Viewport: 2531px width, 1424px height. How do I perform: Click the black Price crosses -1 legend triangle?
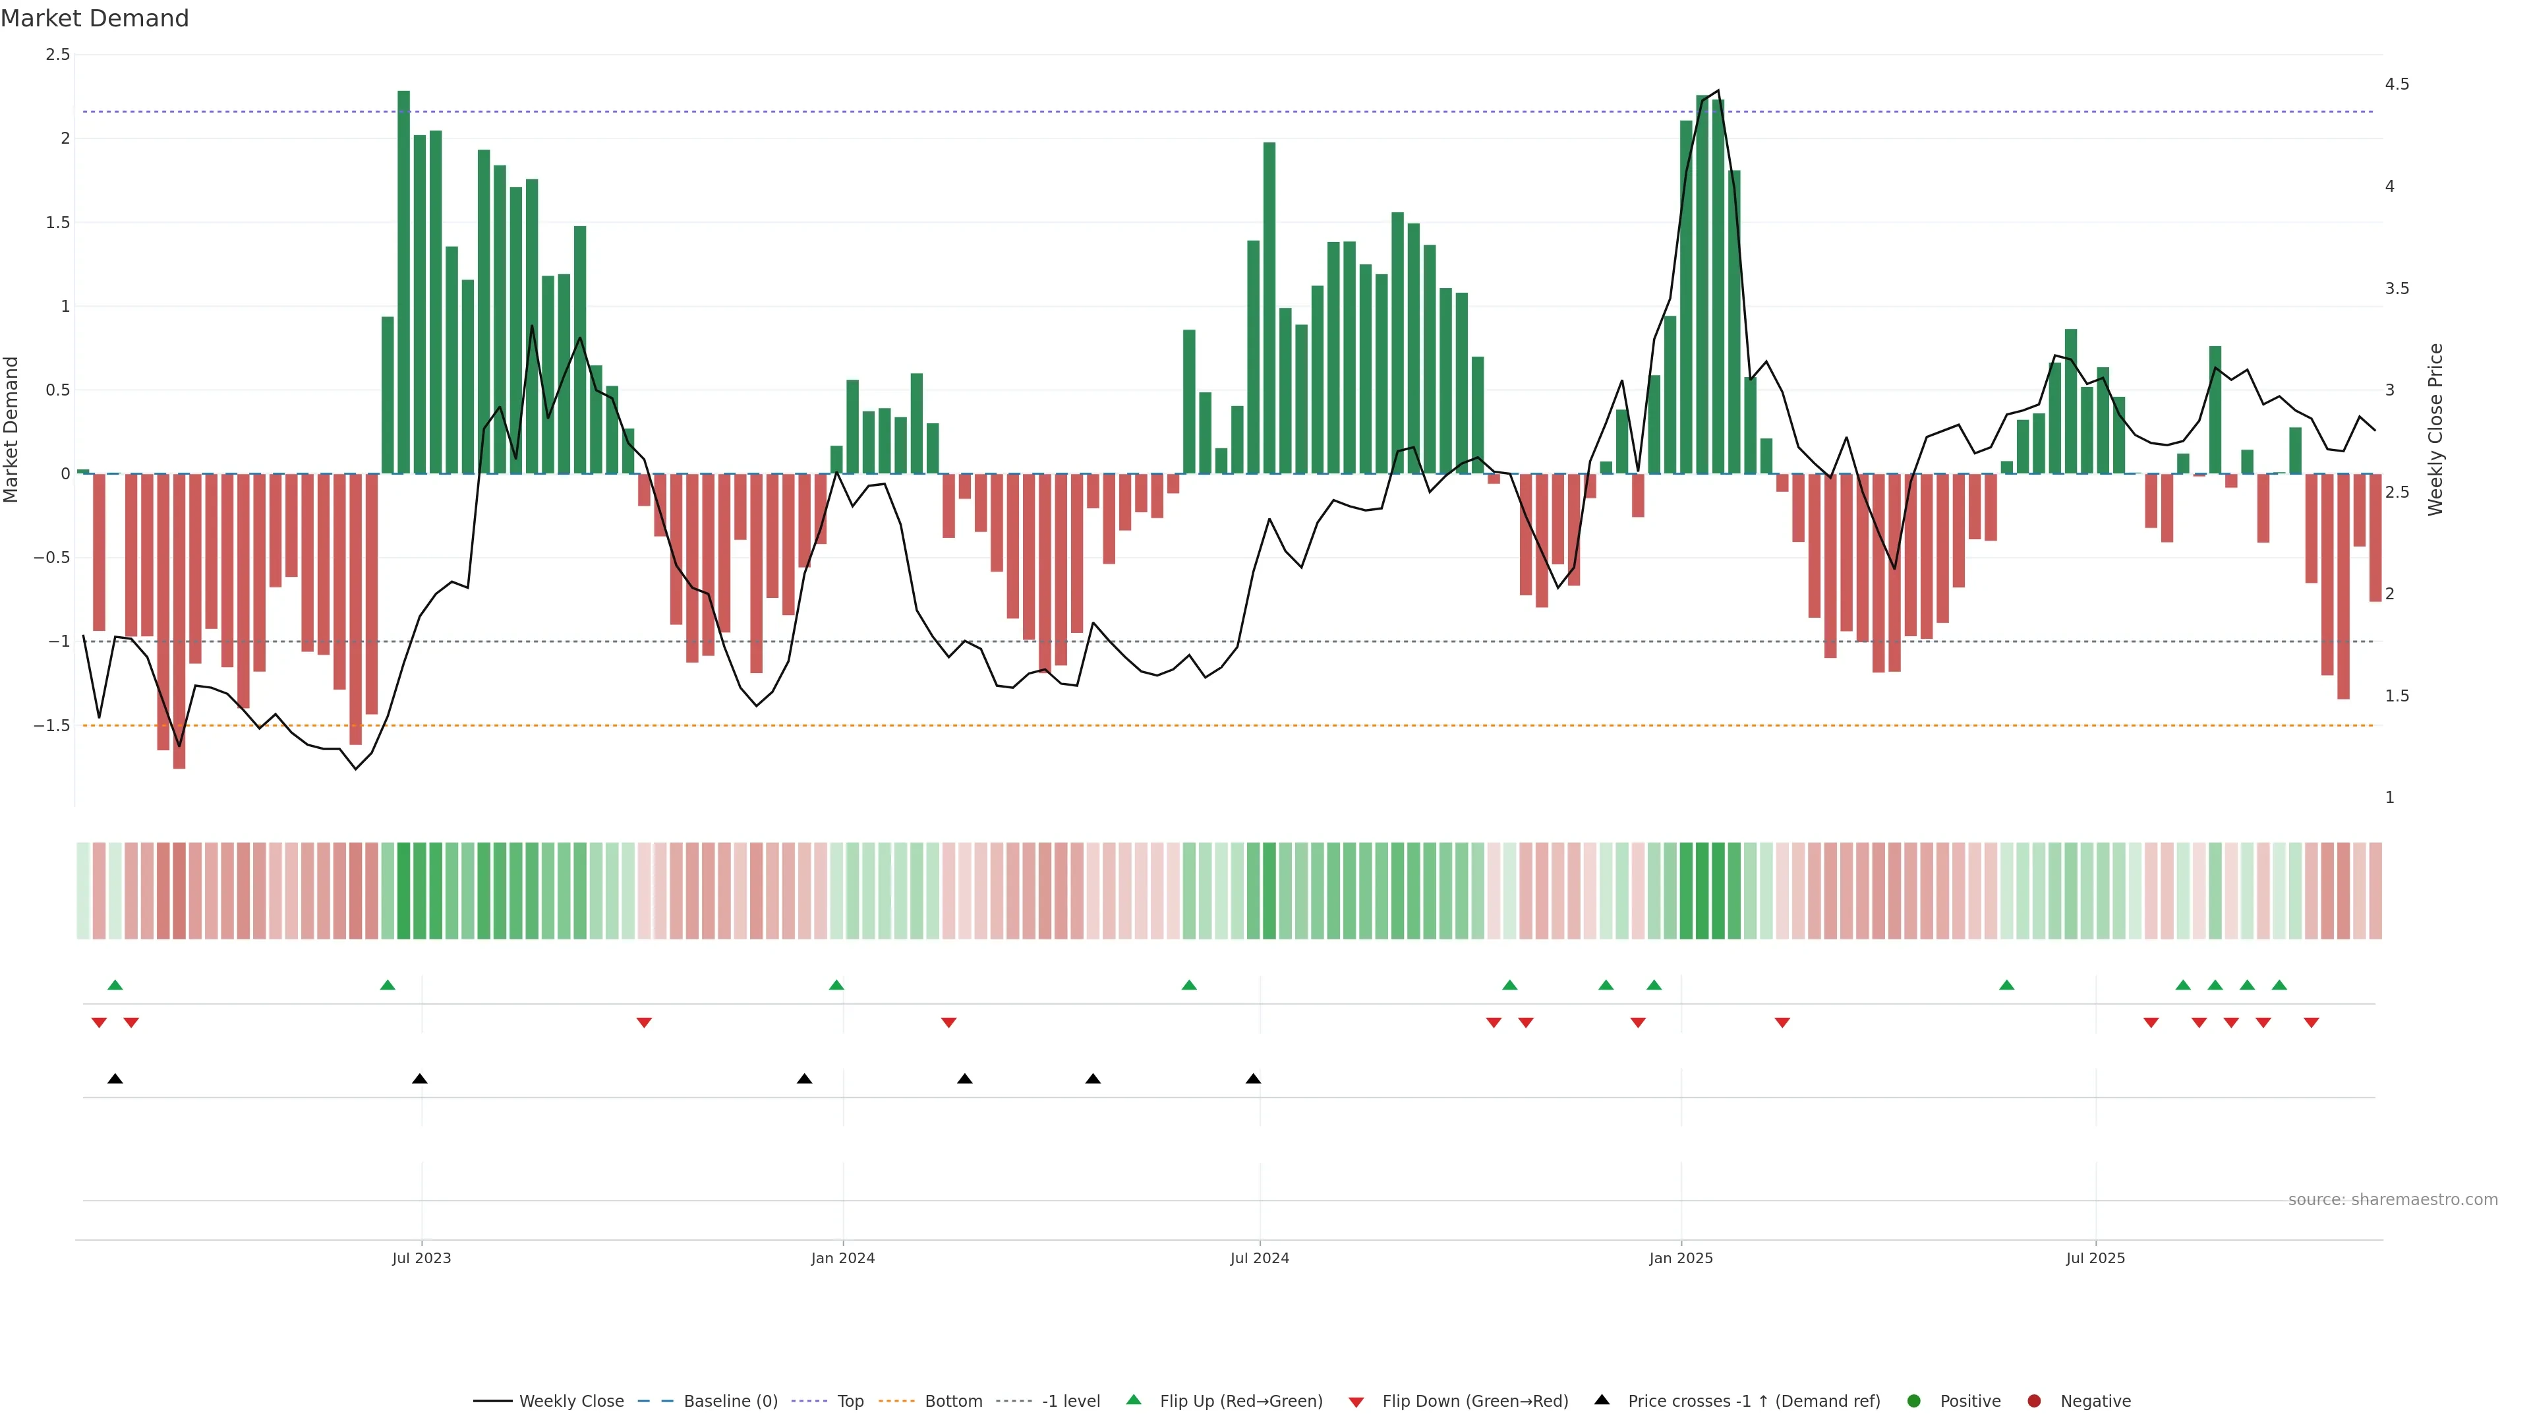(1602, 1400)
